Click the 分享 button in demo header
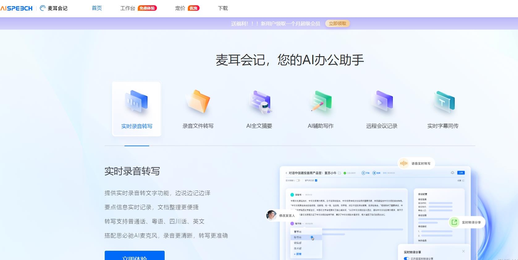Screen dimensions: 518x260 461,173
